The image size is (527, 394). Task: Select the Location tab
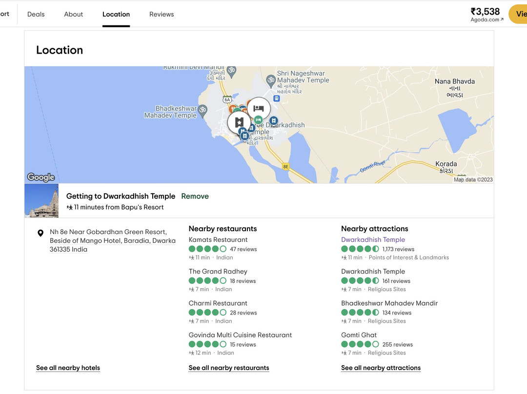tap(116, 14)
